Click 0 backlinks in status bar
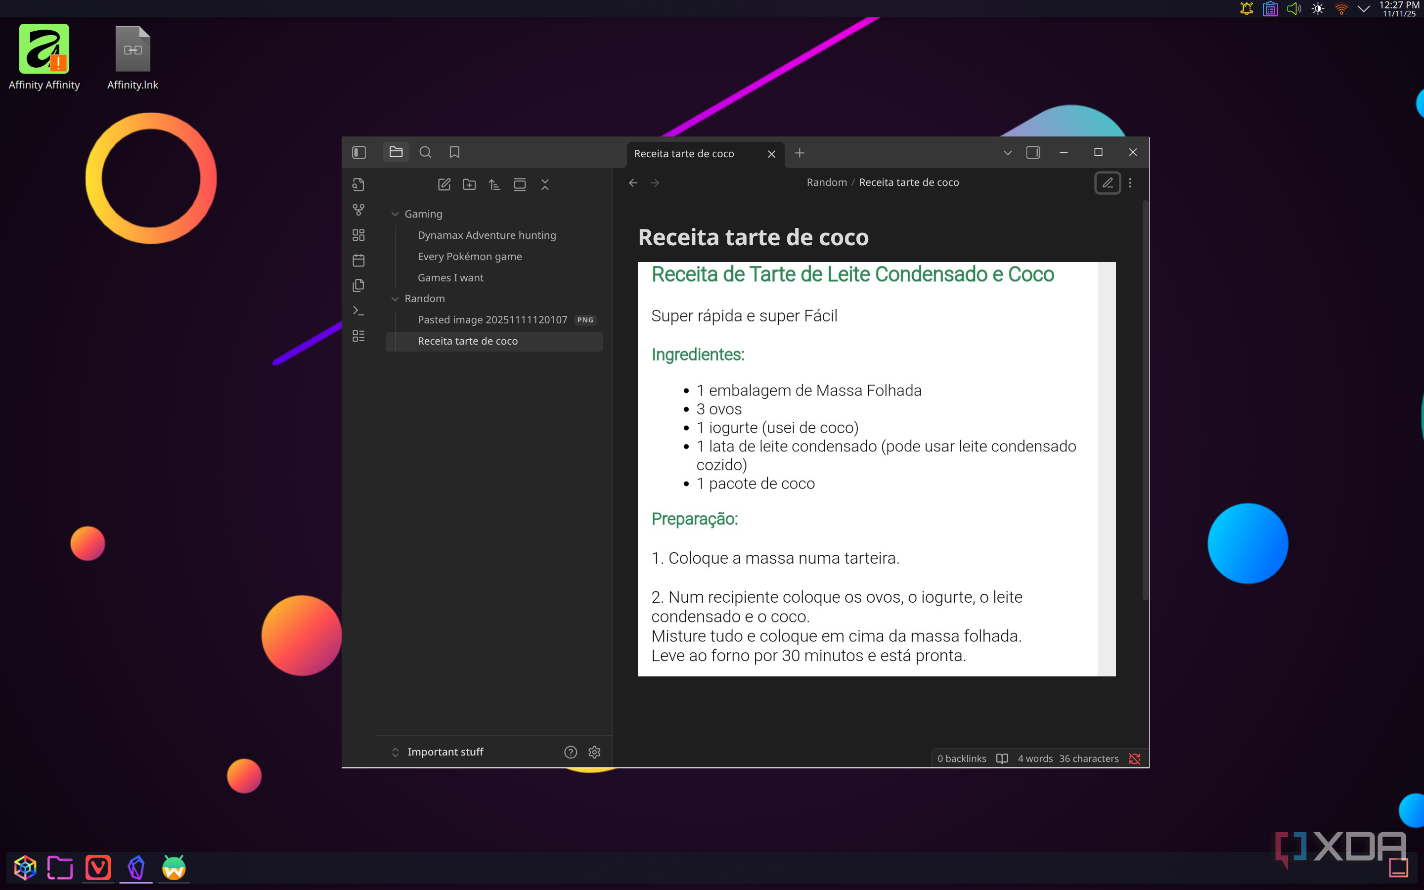The image size is (1424, 890). point(962,759)
